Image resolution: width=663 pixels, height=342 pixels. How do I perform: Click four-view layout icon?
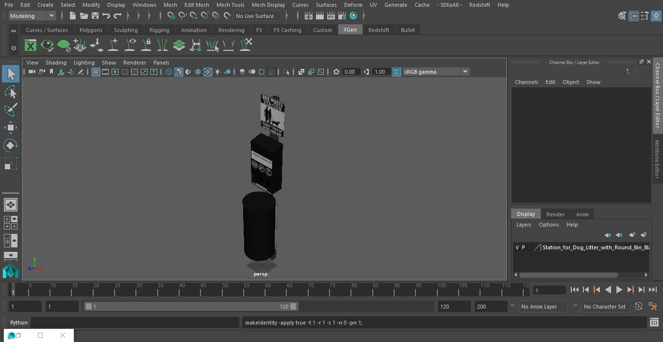[11, 223]
